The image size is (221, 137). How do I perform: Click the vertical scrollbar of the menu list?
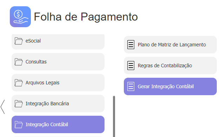coord(114,116)
